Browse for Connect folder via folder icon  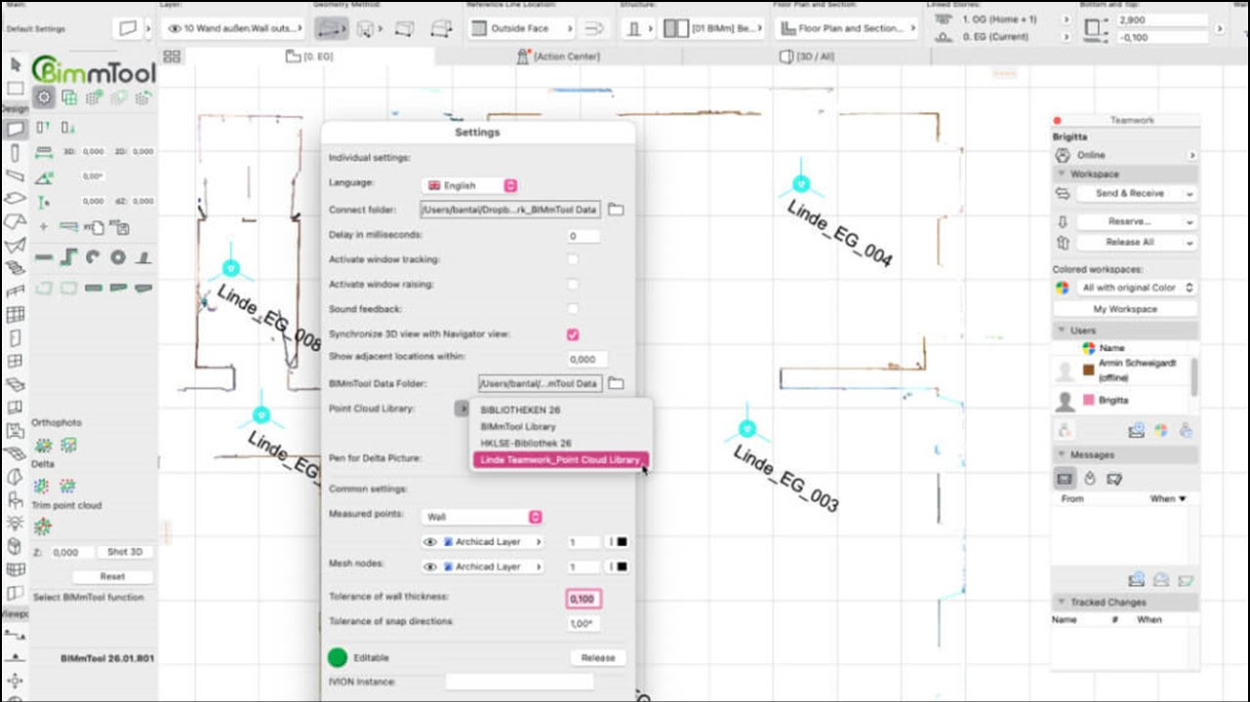tap(616, 210)
